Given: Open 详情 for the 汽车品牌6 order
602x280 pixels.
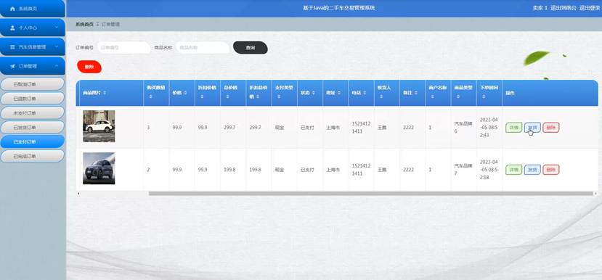Looking at the screenshot, I should click(x=513, y=128).
